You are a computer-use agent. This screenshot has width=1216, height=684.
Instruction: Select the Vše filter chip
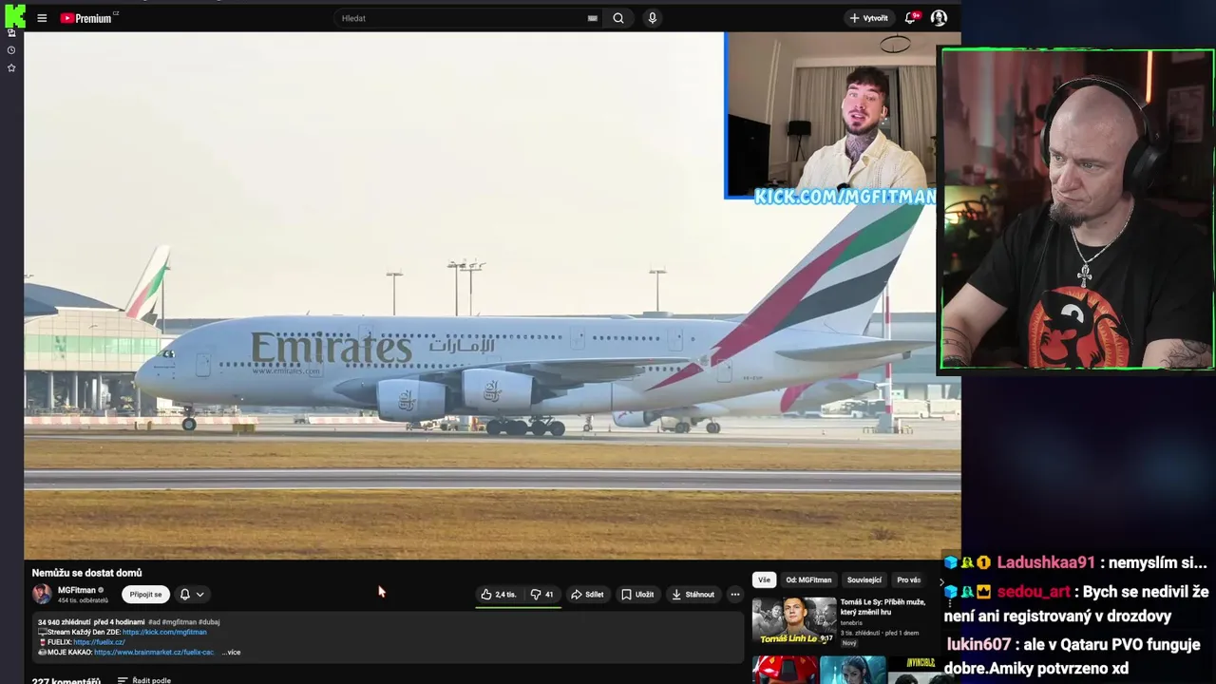[x=764, y=579]
